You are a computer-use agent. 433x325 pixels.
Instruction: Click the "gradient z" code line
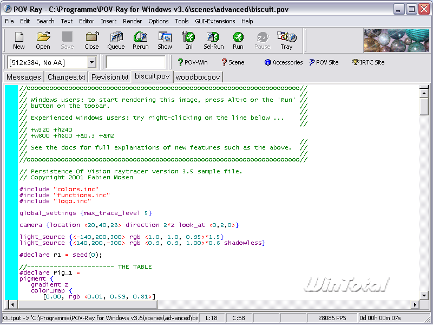49,285
